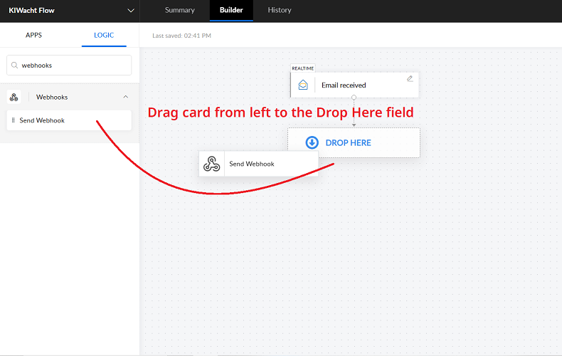Collapse the Webhooks group with its chevron

click(x=126, y=97)
